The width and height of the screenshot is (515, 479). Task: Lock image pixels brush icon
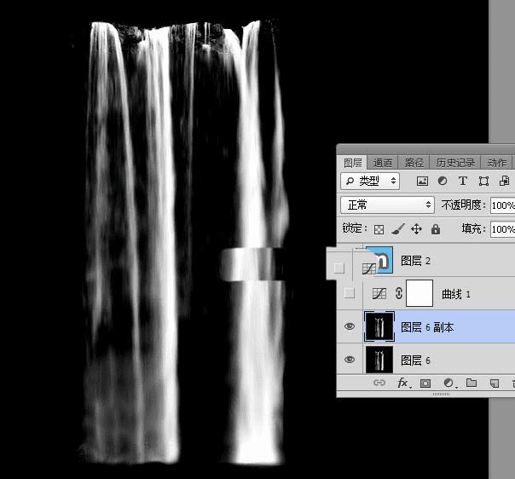pyautogui.click(x=398, y=229)
